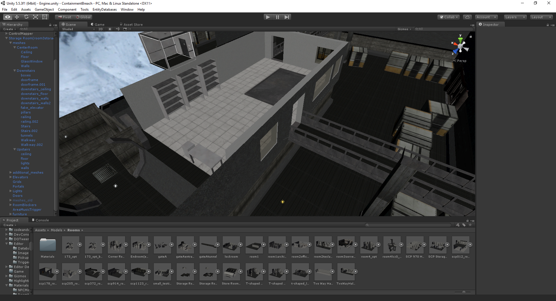Switch to the Console tab

[40, 220]
